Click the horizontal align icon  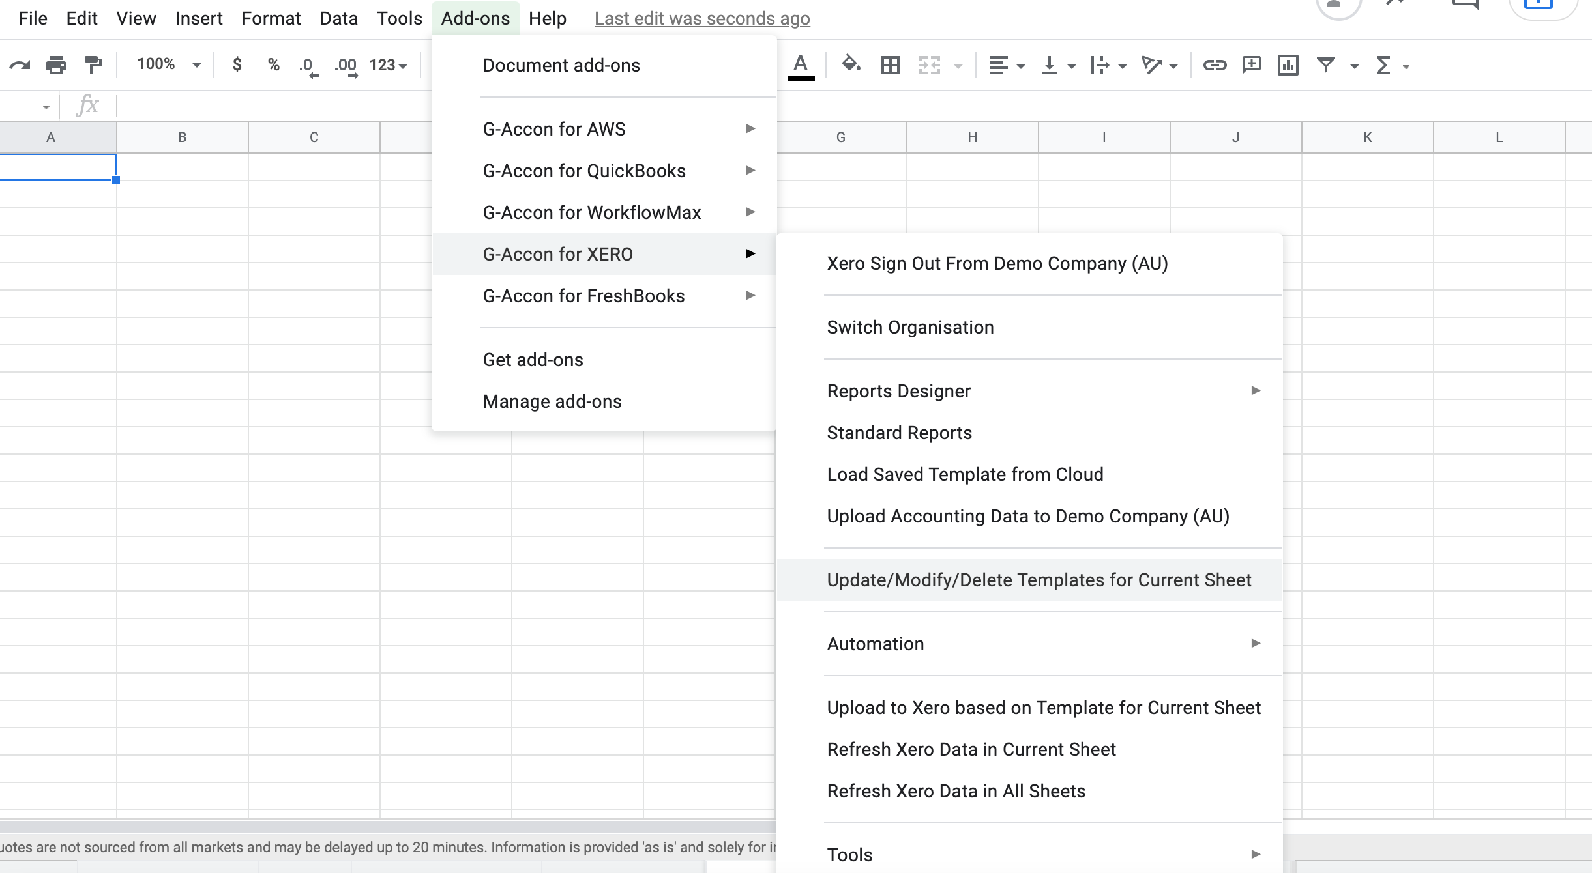click(x=999, y=65)
